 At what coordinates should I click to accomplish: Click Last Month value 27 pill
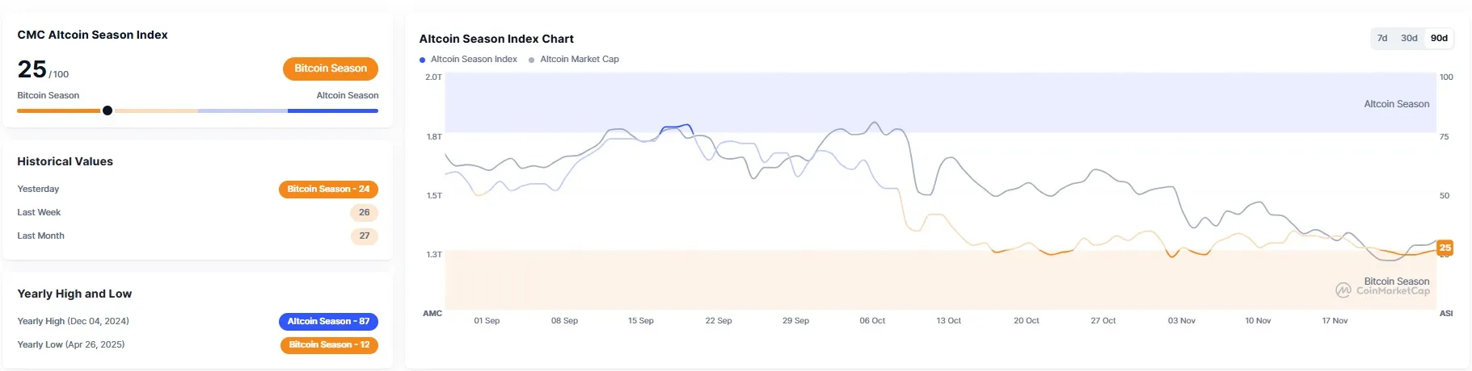[364, 236]
